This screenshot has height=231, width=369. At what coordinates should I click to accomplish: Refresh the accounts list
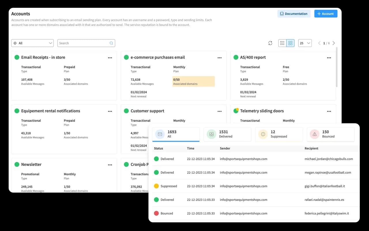(270, 43)
